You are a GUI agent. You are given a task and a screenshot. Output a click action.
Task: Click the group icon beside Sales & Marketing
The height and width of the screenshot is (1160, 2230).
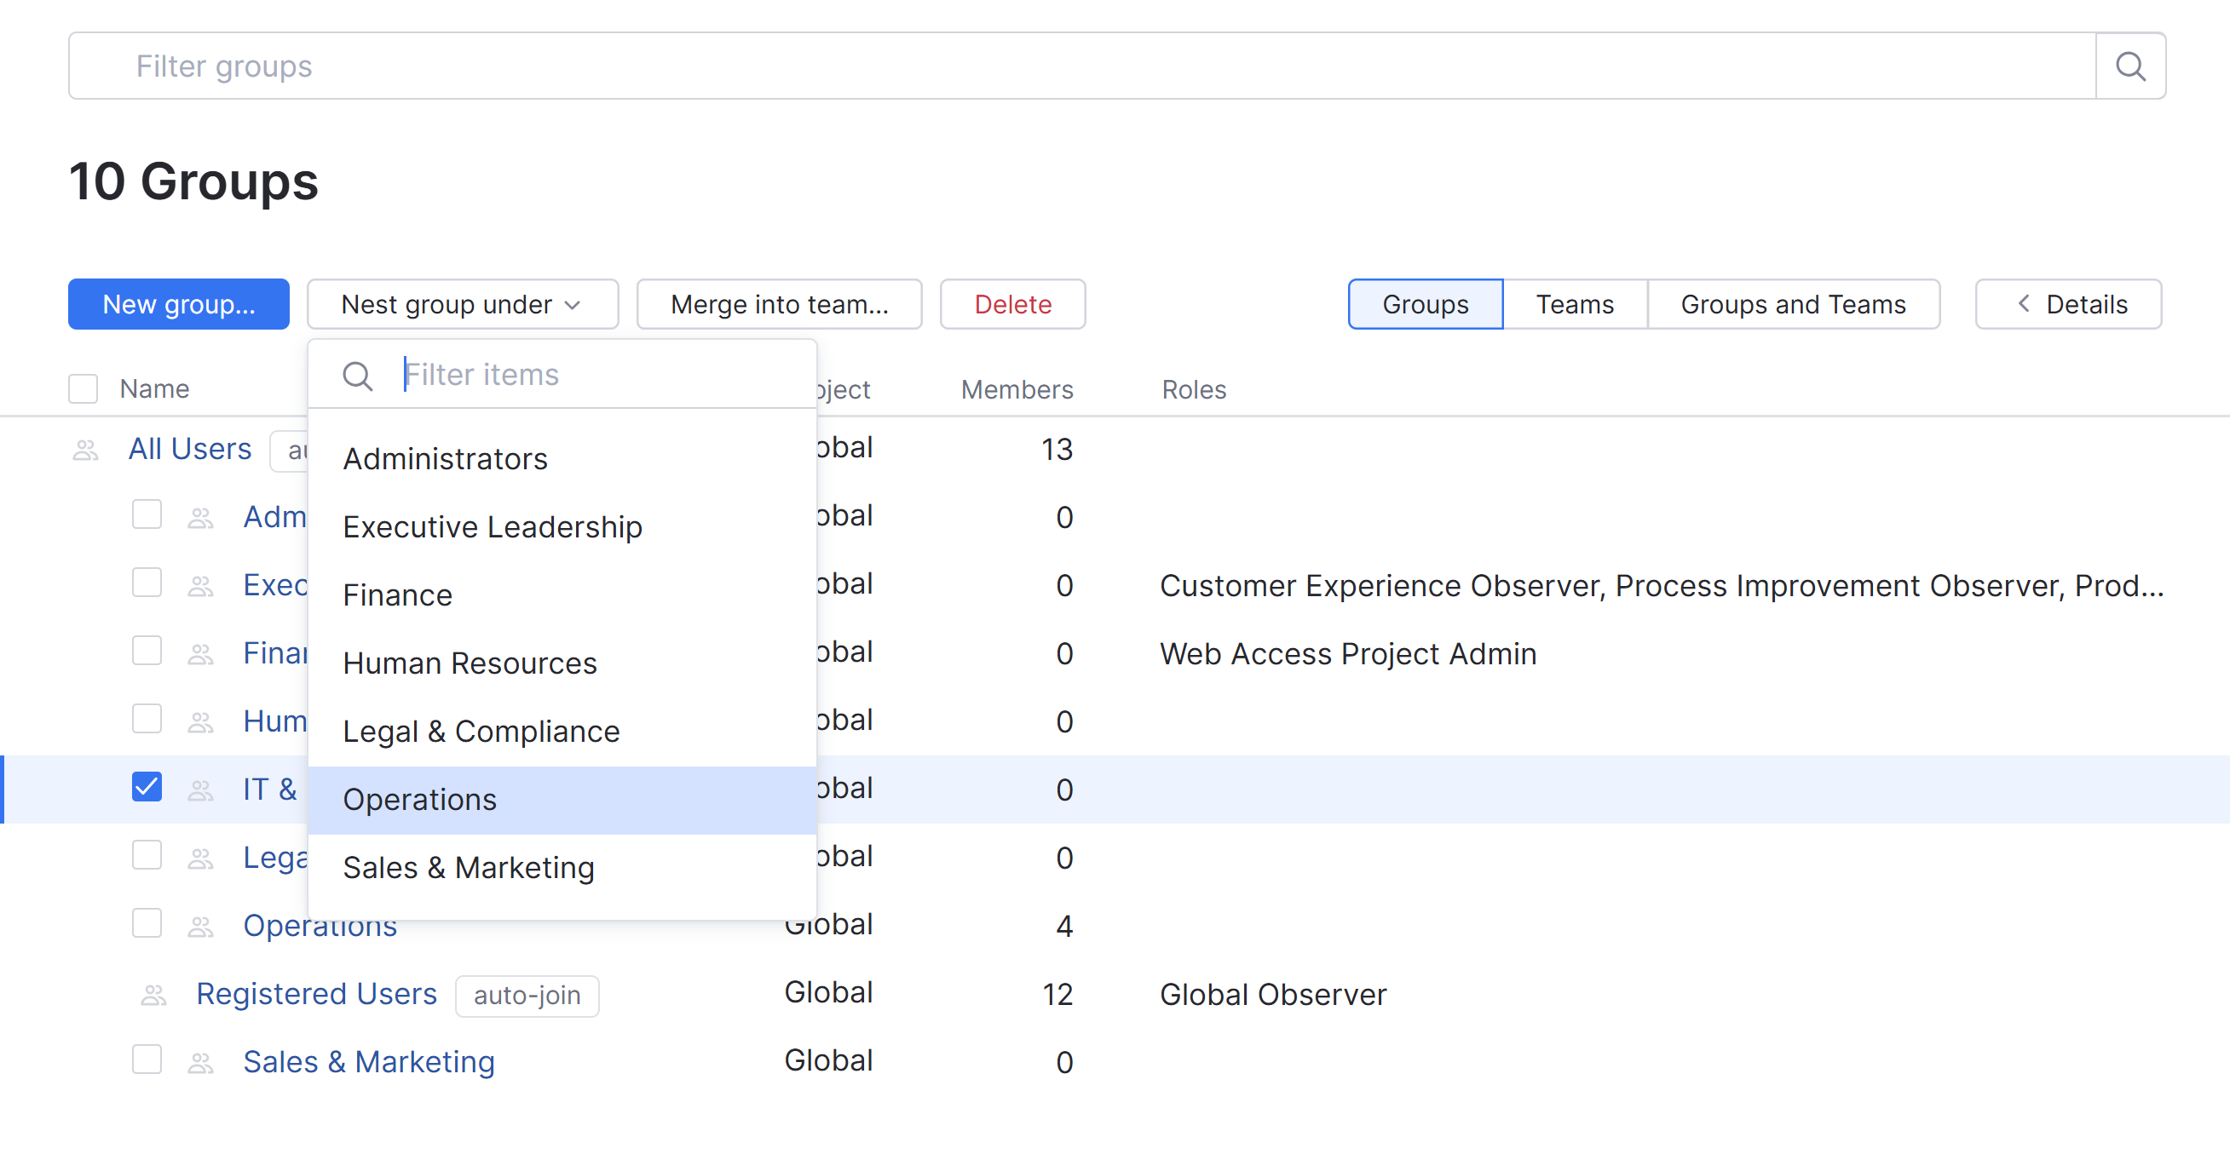[201, 1063]
